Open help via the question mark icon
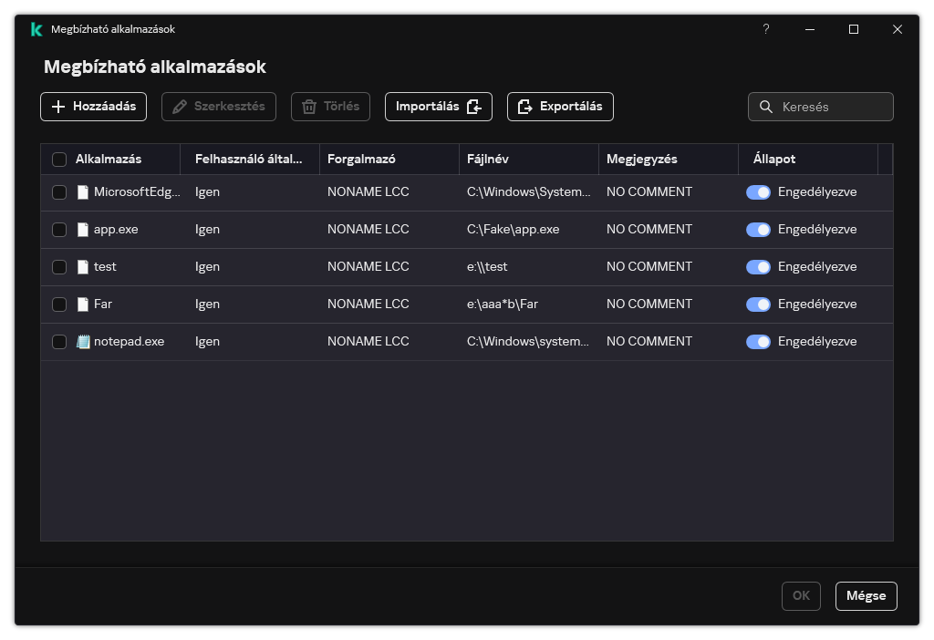934x640 pixels. pos(766,29)
